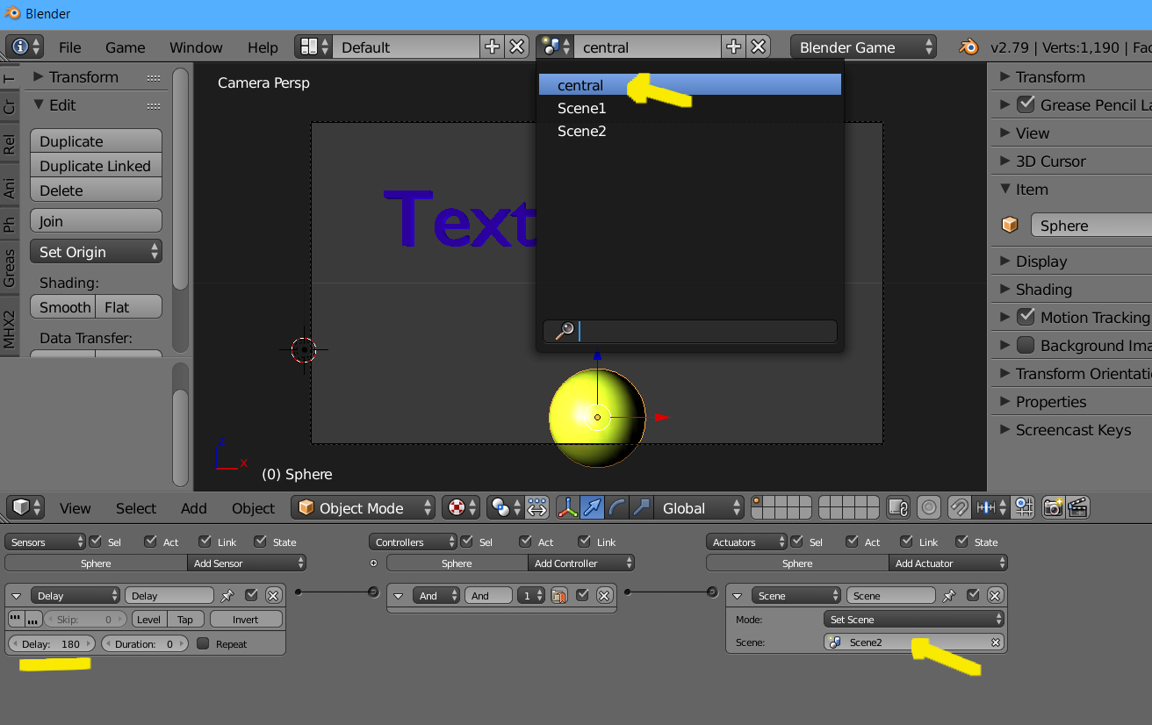Toggle manipulate center points button

tap(536, 507)
